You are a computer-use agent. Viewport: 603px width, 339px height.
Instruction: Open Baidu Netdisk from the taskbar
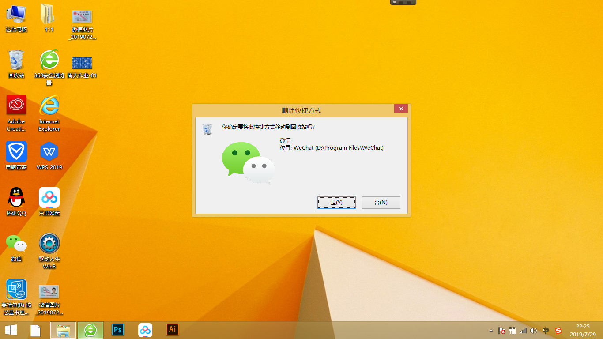coord(145,330)
